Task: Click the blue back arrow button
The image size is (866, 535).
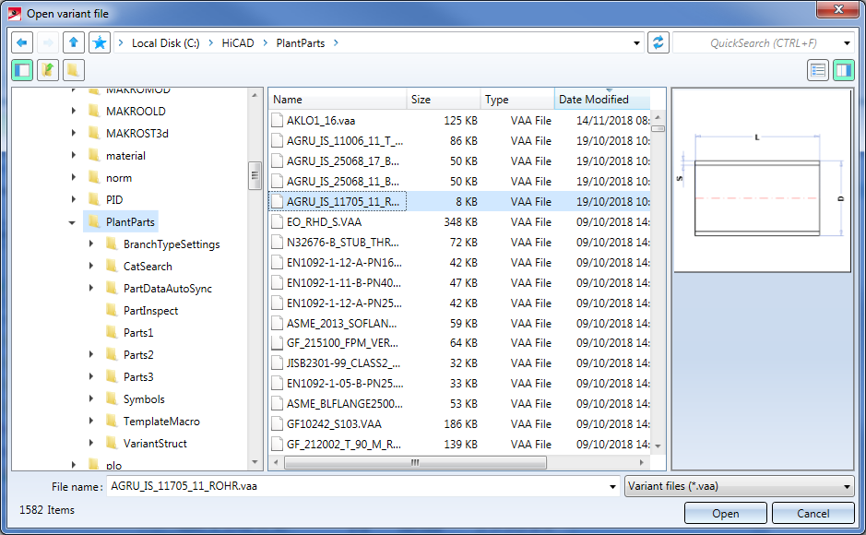Action: pos(22,42)
